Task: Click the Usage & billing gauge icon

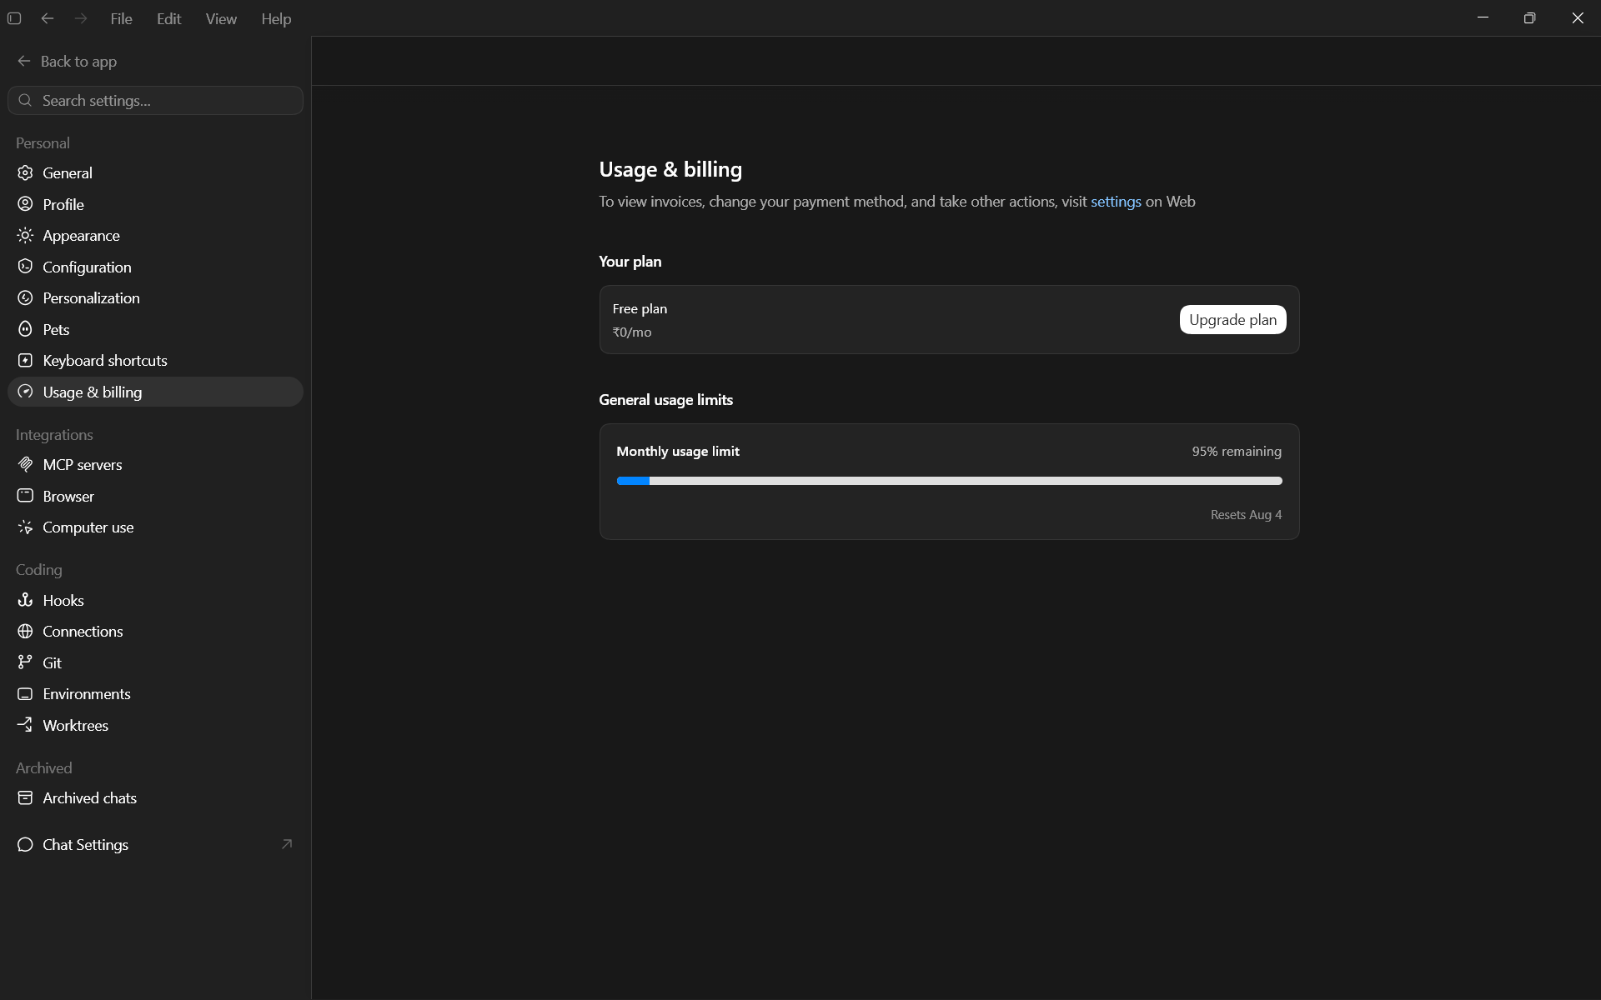Action: pos(26,392)
